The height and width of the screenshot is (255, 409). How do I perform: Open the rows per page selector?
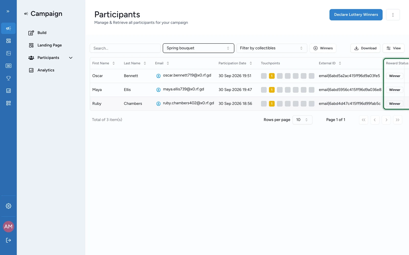coord(302,120)
